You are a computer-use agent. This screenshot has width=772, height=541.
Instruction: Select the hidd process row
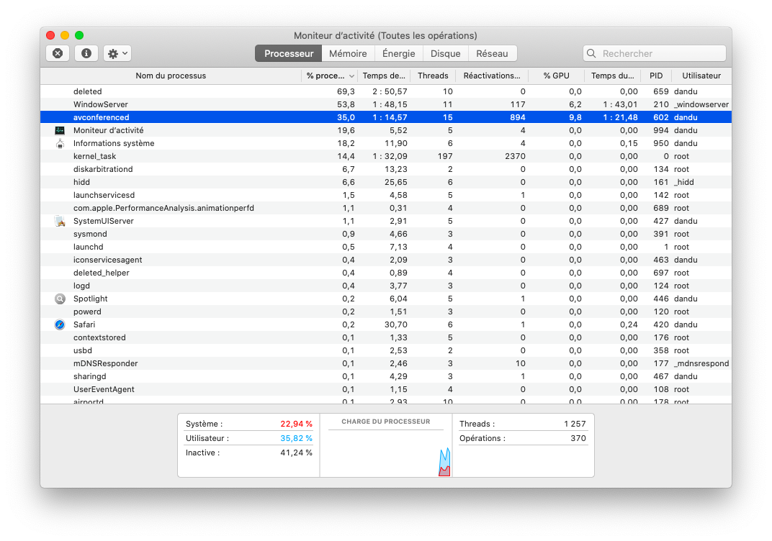(386, 182)
